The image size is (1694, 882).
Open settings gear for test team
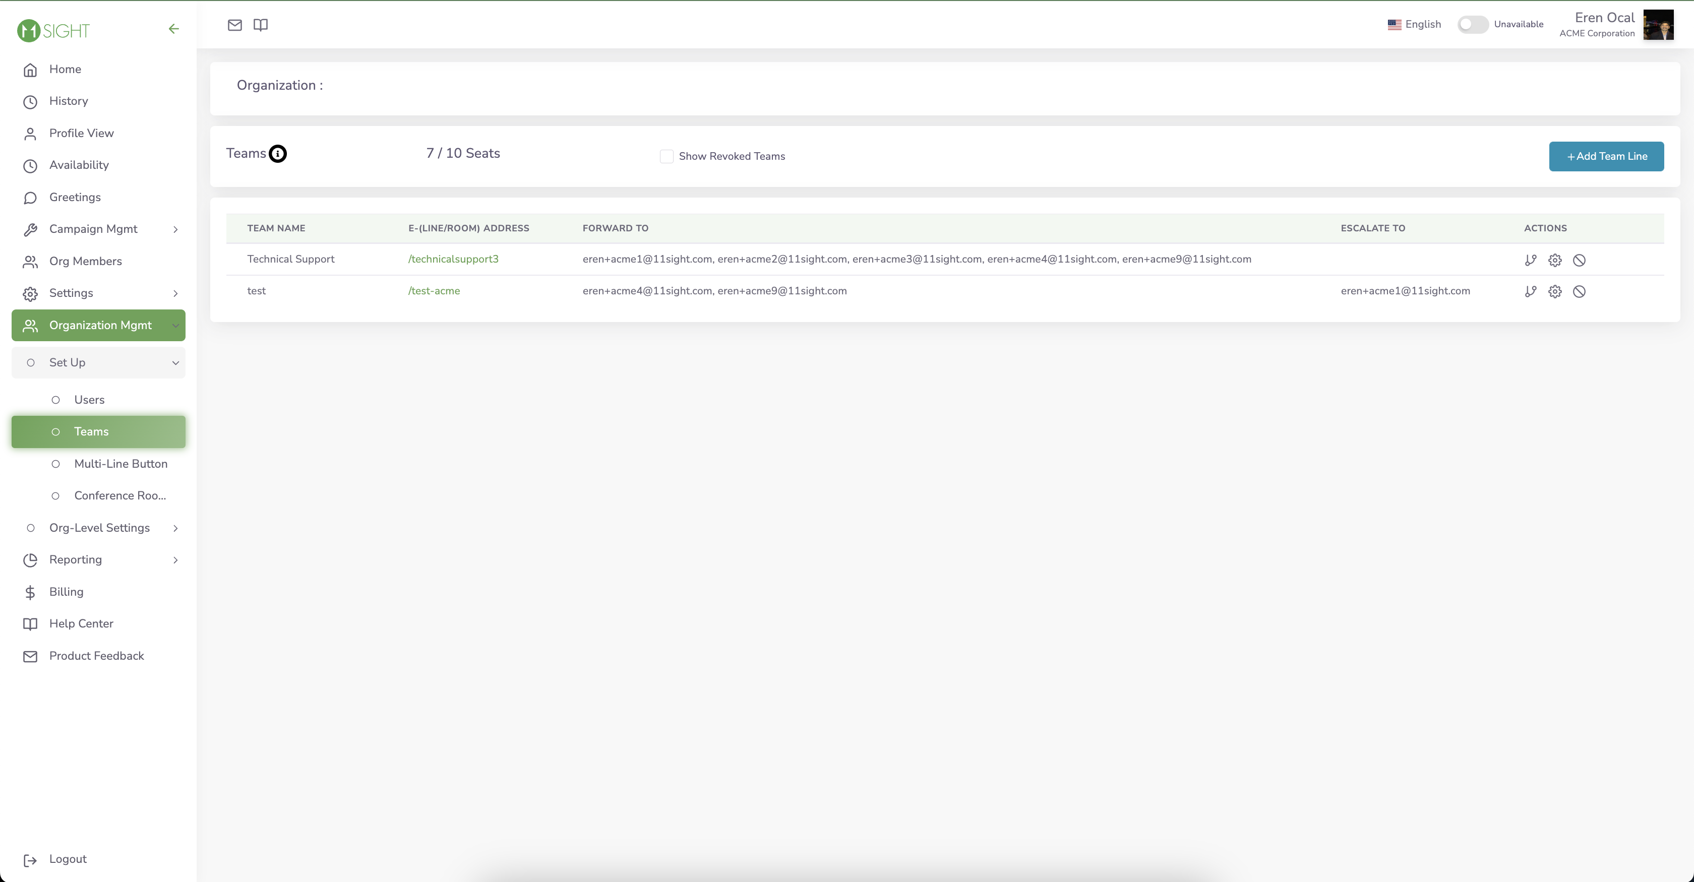click(1554, 292)
